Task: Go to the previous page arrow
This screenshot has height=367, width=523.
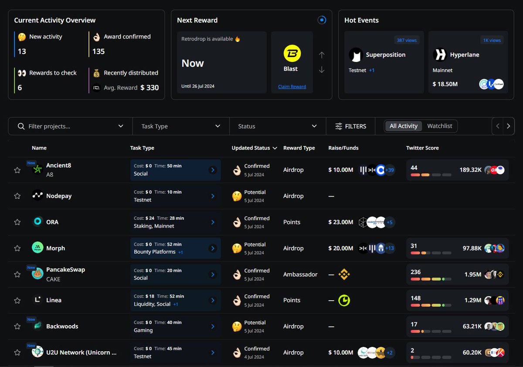Action: [x=498, y=126]
